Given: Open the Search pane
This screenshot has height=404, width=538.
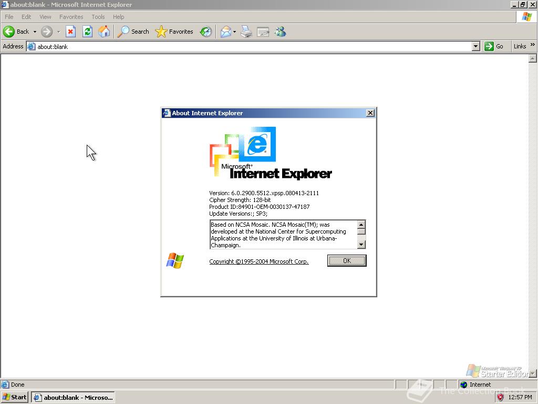Looking at the screenshot, I should [x=133, y=32].
